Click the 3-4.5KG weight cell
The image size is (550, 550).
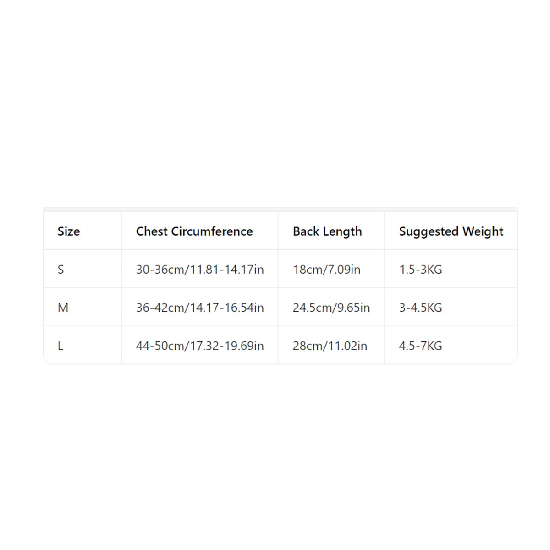tap(451, 307)
